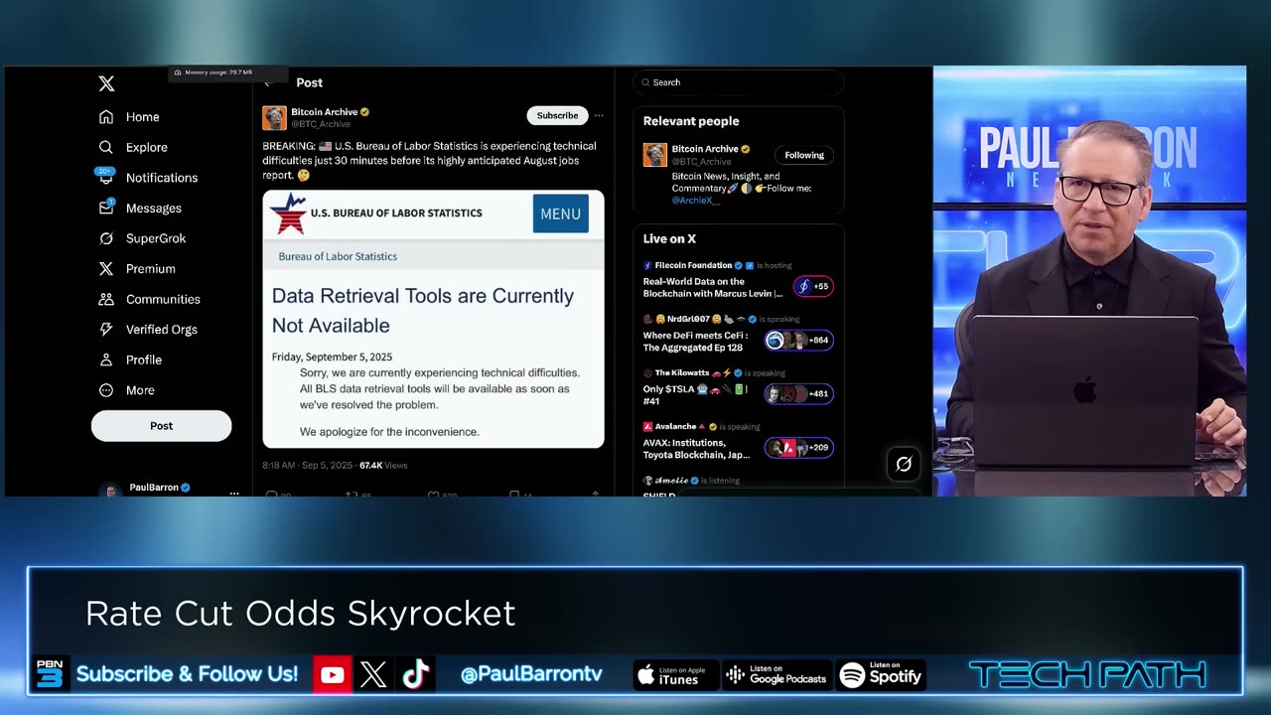Click Bitcoin Archive avatar on the post
The image size is (1271, 715).
(x=274, y=118)
